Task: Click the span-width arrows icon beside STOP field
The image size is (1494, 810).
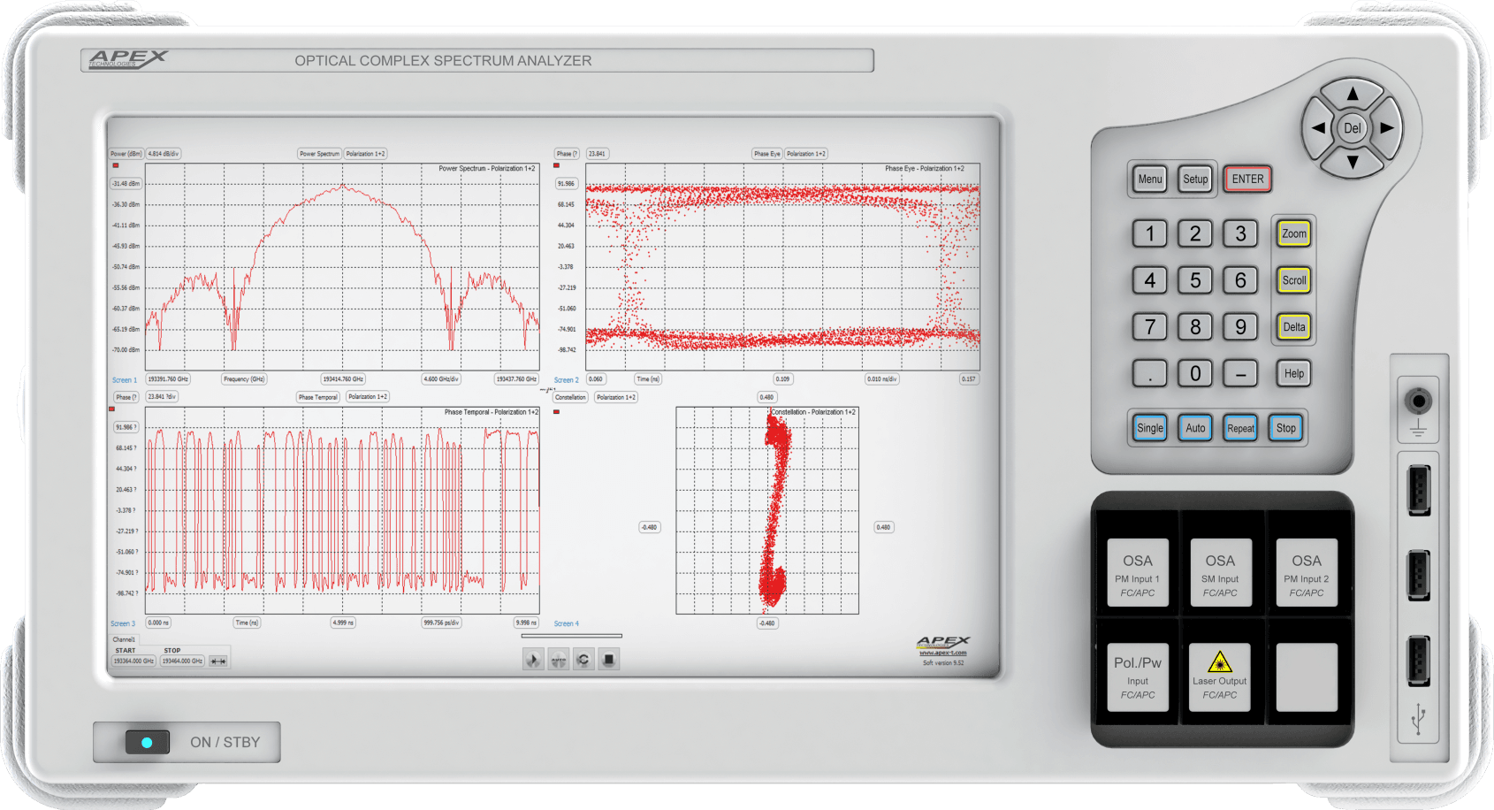Action: (218, 661)
